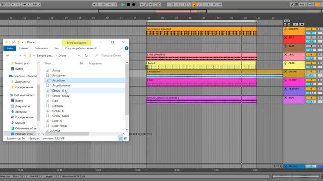Viewport: 323px width, 181px height.
Task: Click the Follow playback button
Action: point(94,4)
